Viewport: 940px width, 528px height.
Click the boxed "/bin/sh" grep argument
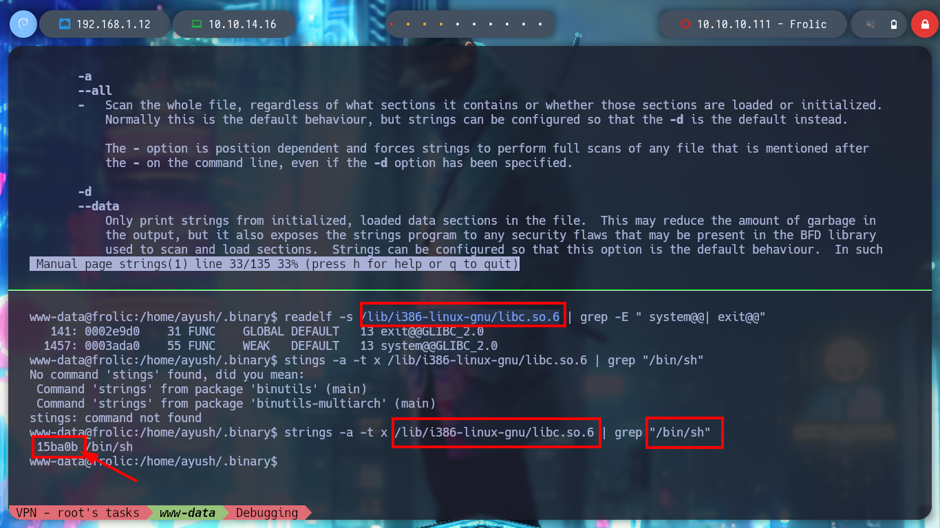point(684,432)
